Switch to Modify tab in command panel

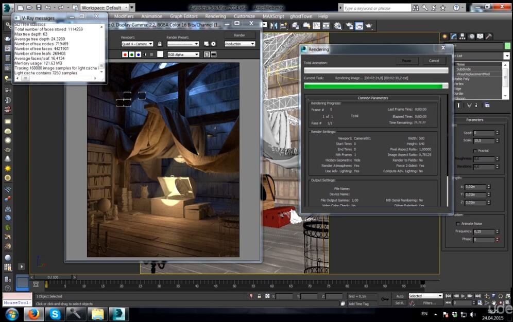pyautogui.click(x=454, y=37)
